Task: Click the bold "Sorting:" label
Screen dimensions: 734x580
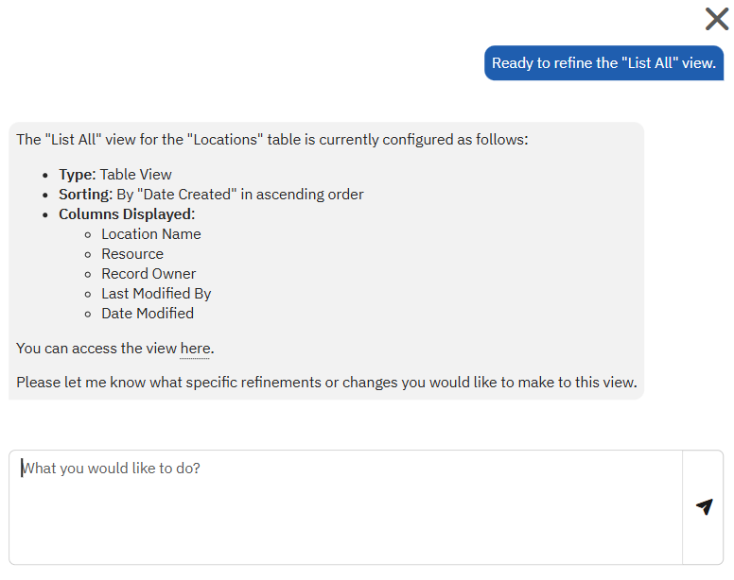Action: (85, 195)
